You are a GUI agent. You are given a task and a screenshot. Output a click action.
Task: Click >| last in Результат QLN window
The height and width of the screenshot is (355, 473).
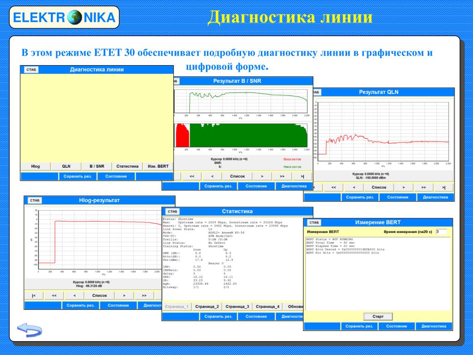pyautogui.click(x=444, y=188)
